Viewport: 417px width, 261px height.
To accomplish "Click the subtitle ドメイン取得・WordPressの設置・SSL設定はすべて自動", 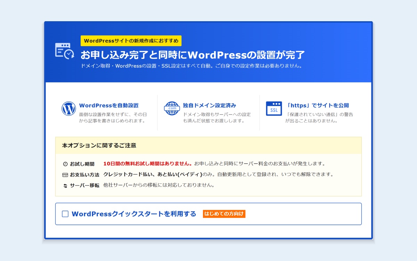I will pyautogui.click(x=147, y=66).
